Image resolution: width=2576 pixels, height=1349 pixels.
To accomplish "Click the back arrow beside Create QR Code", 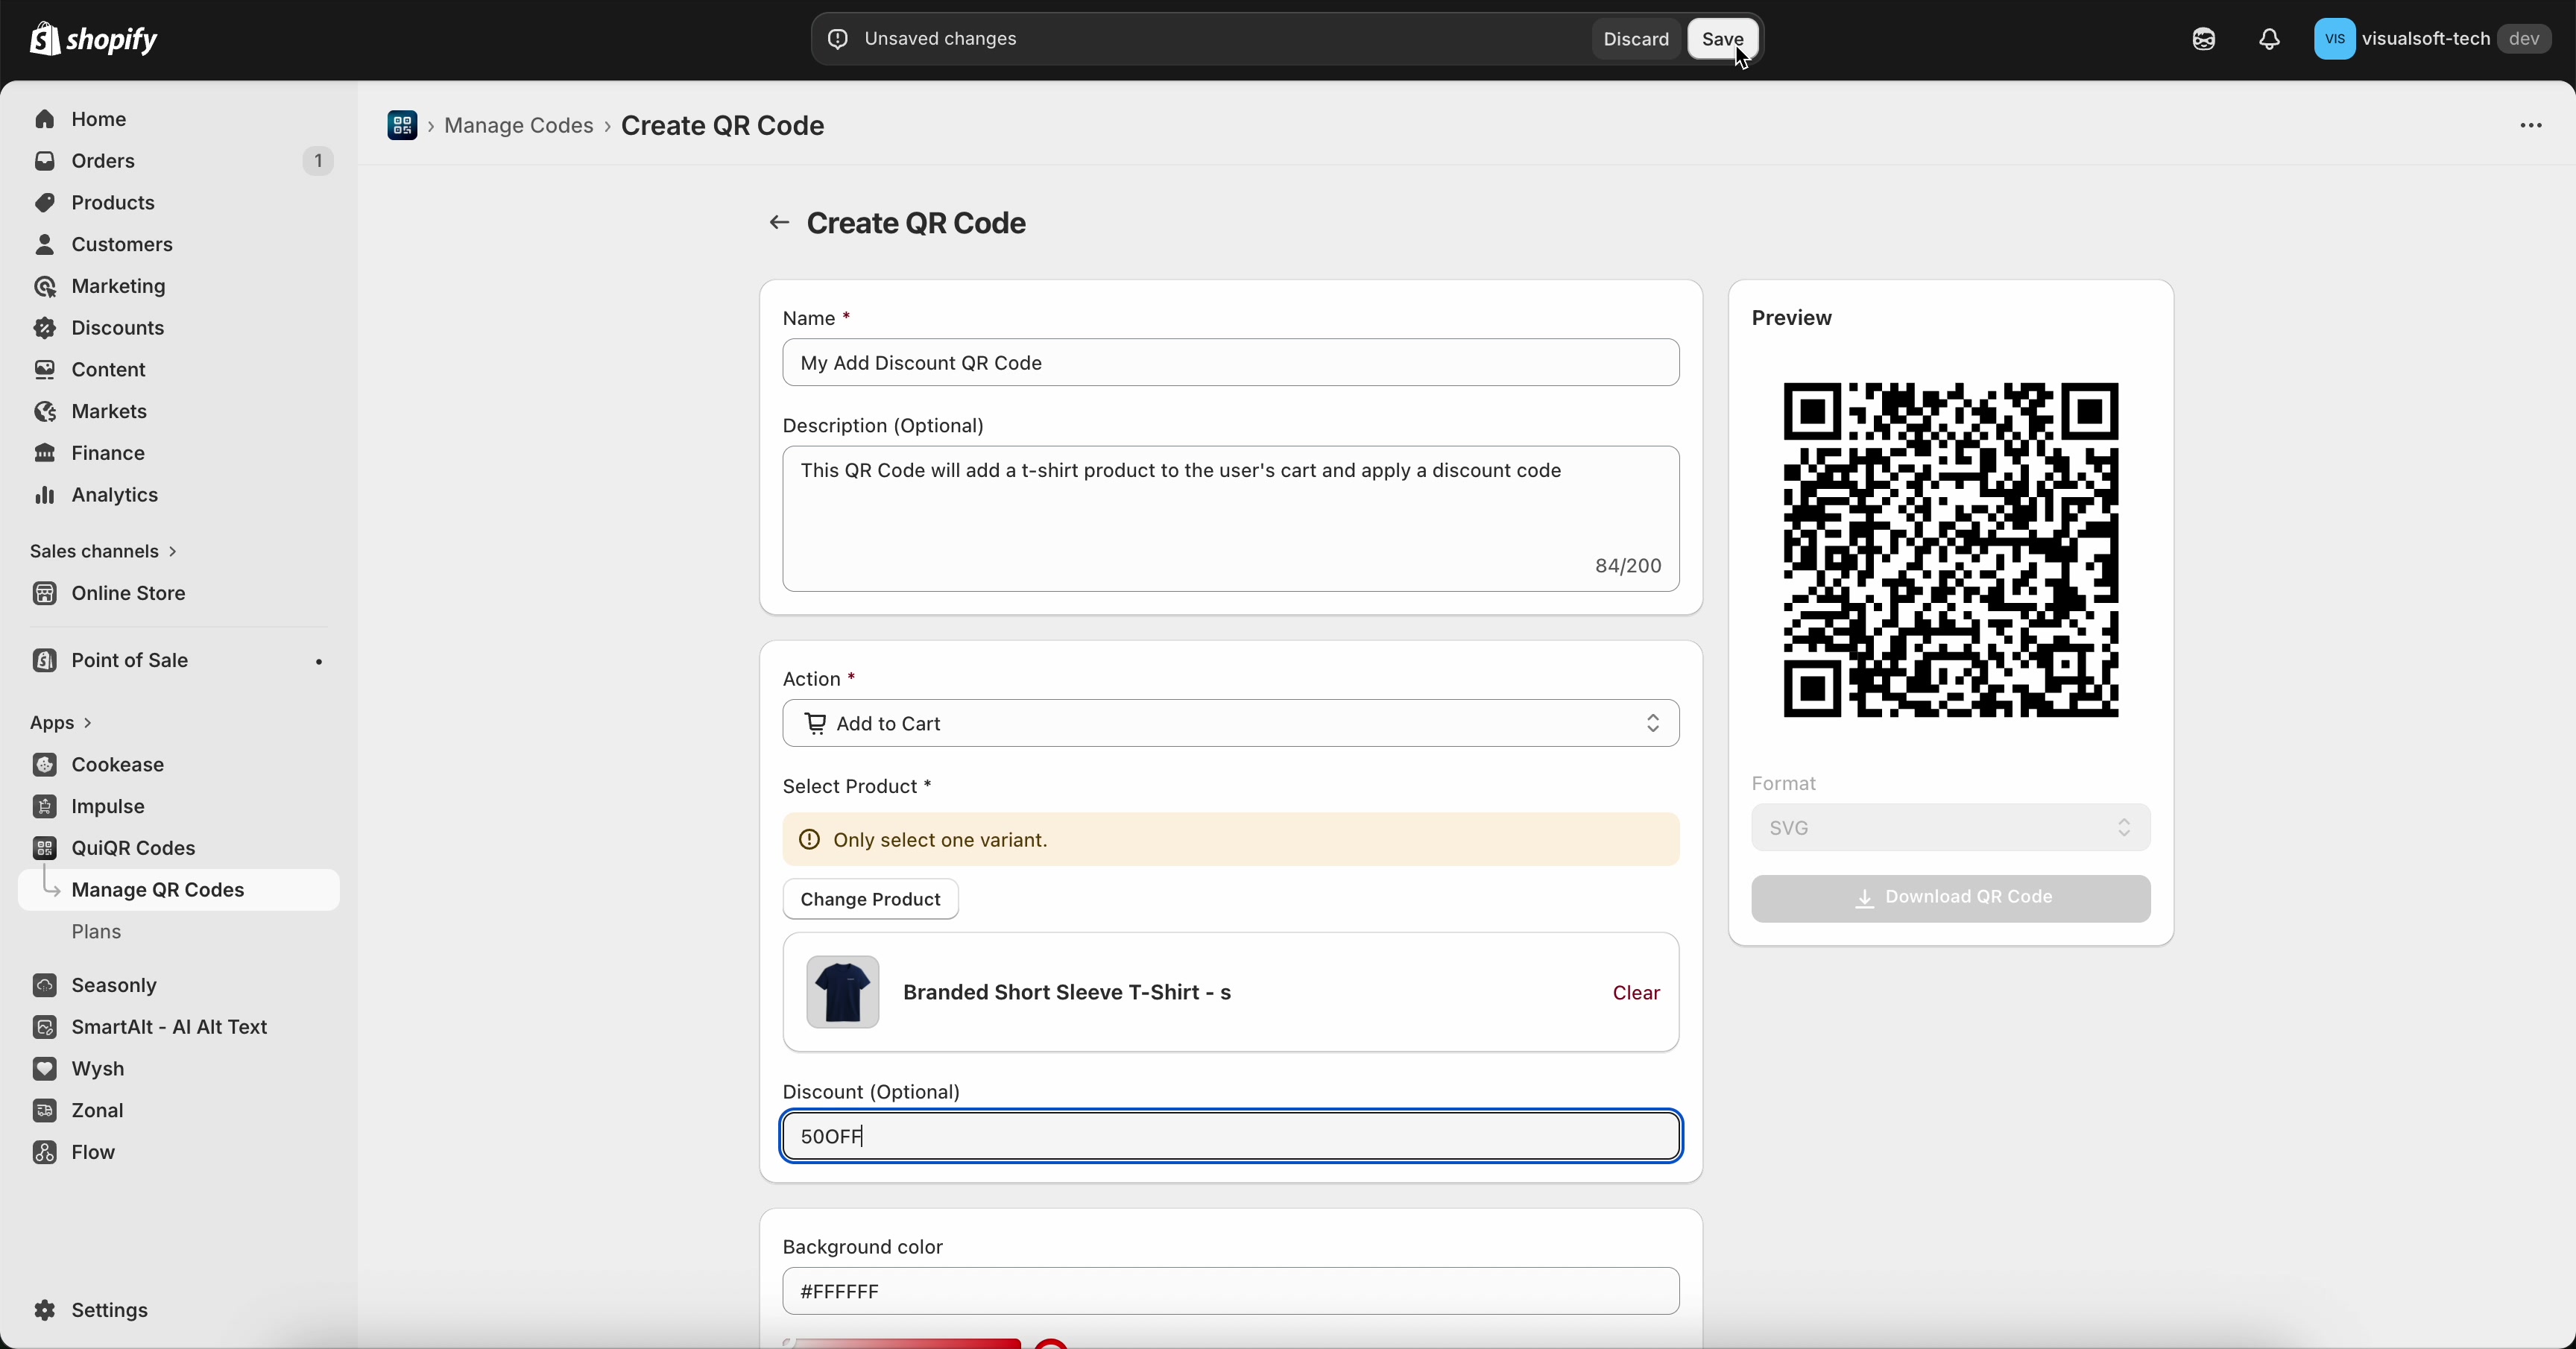I will tap(779, 223).
